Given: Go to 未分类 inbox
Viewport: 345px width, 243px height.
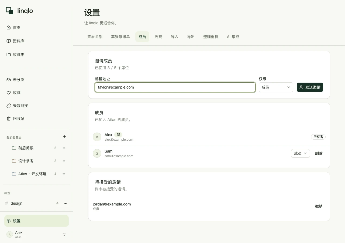Looking at the screenshot, I should pyautogui.click(x=36, y=80).
